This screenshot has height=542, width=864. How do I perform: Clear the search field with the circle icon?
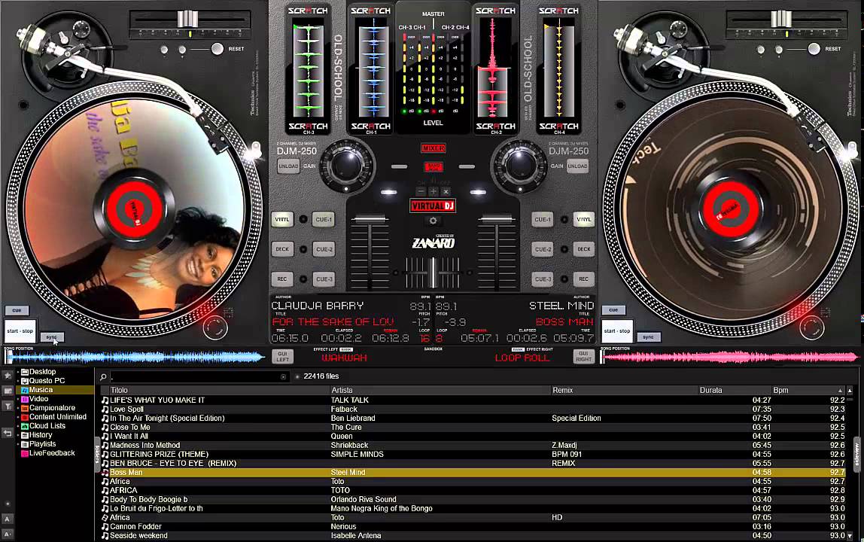pos(283,377)
